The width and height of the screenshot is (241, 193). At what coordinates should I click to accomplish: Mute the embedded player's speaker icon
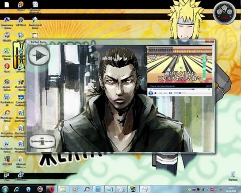[170, 93]
